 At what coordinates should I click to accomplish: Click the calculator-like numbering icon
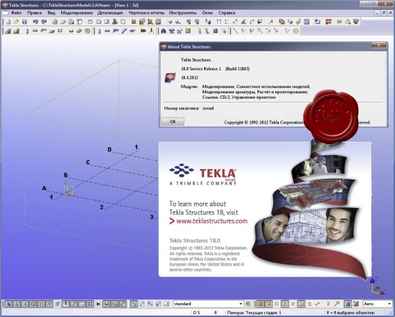(307, 22)
